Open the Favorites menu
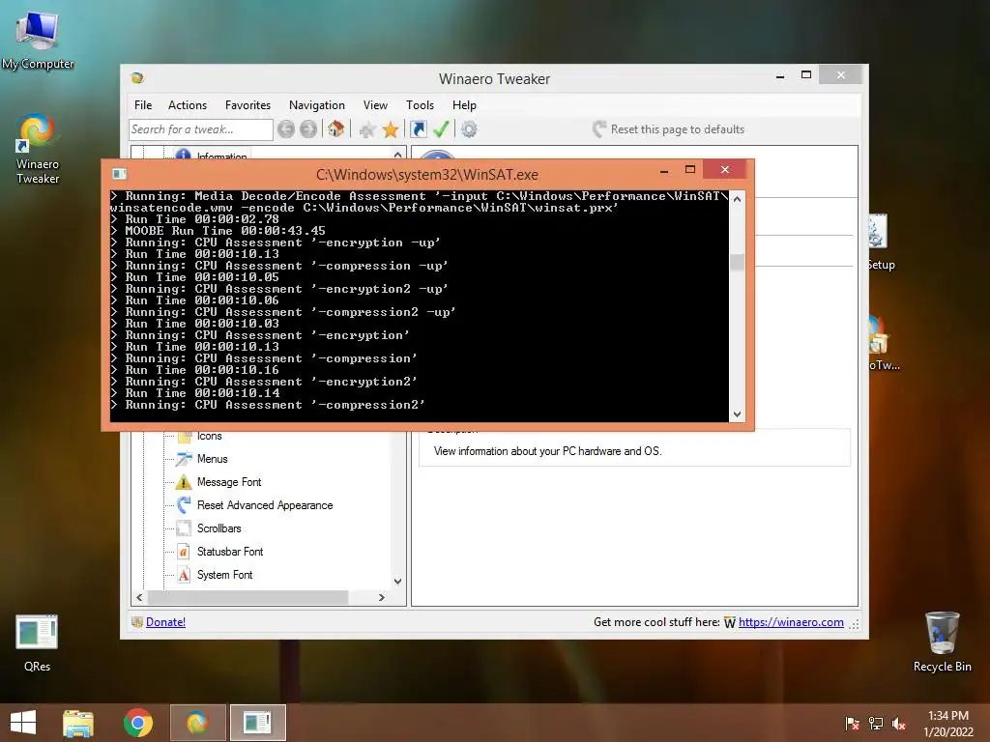This screenshot has width=990, height=742. [247, 105]
